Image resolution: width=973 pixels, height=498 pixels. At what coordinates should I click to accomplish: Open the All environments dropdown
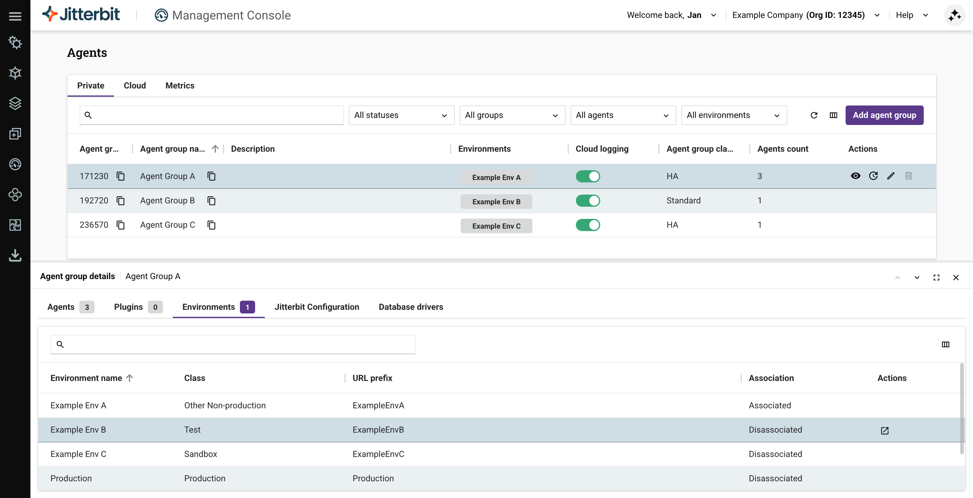coord(733,115)
